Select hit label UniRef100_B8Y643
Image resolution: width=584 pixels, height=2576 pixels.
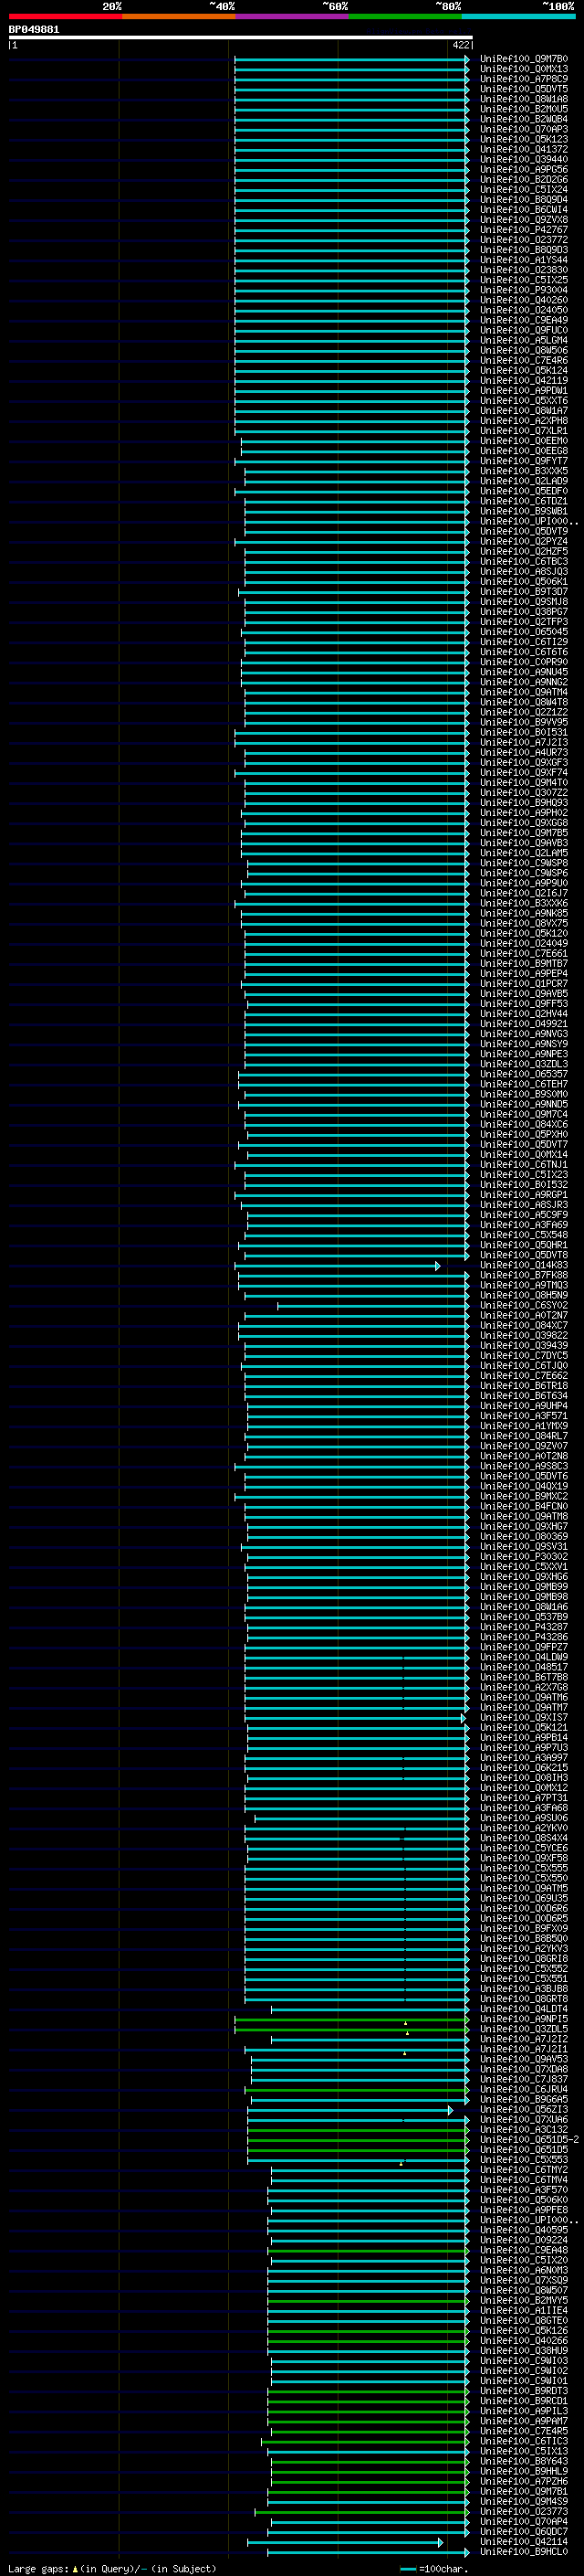coord(524,2463)
